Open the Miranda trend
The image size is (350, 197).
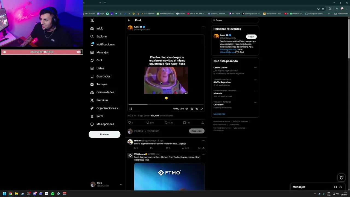click(218, 94)
